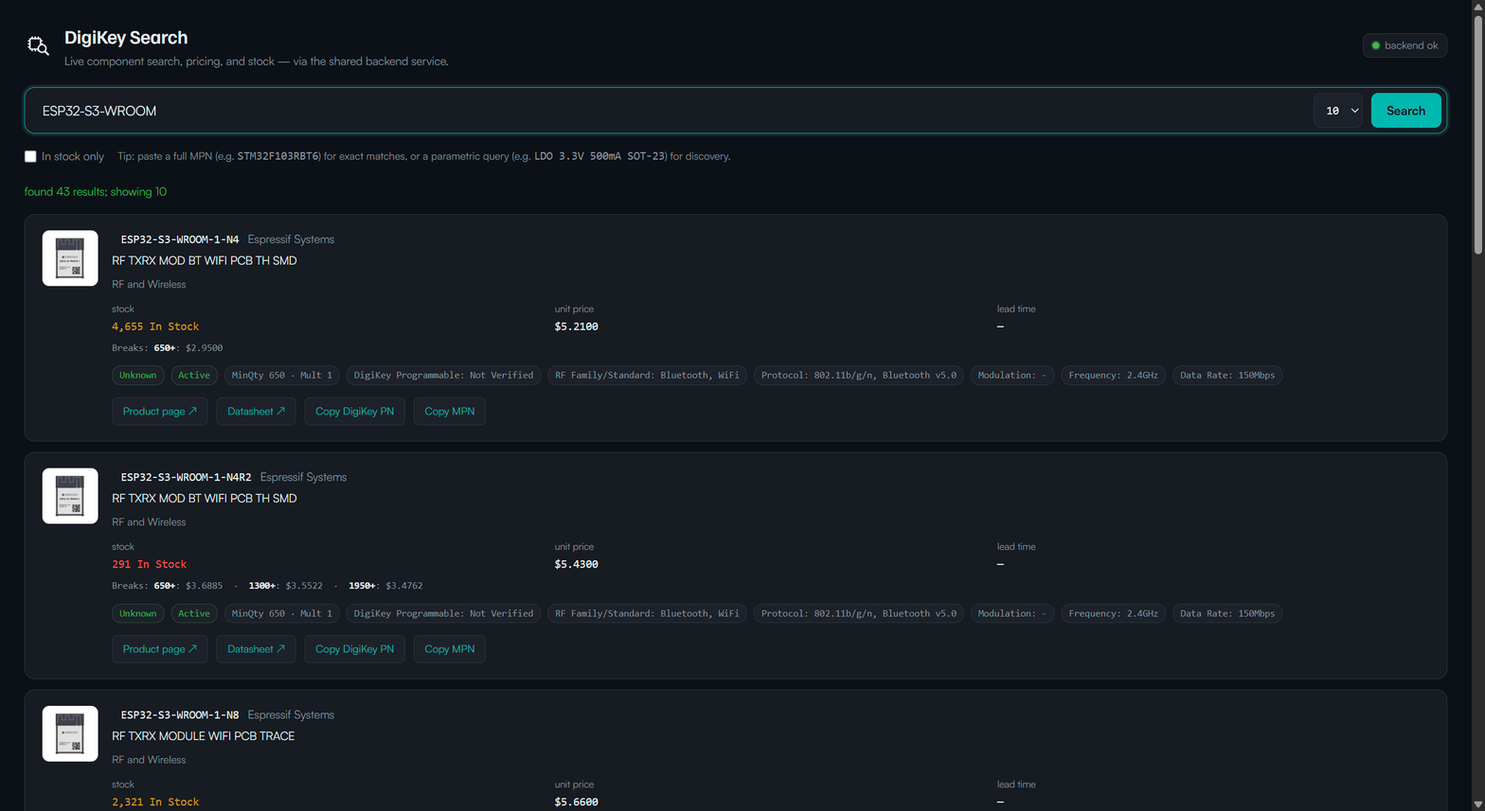This screenshot has height=811, width=1485.
Task: Enable the In stock only checkbox
Action: click(x=30, y=156)
